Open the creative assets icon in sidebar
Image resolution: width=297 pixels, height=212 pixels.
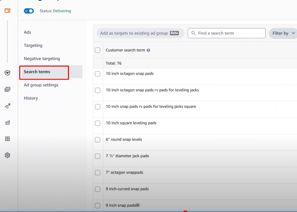coord(7,89)
